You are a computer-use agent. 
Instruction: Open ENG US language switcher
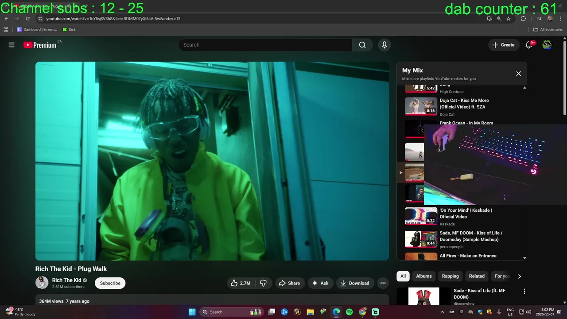[x=510, y=312]
